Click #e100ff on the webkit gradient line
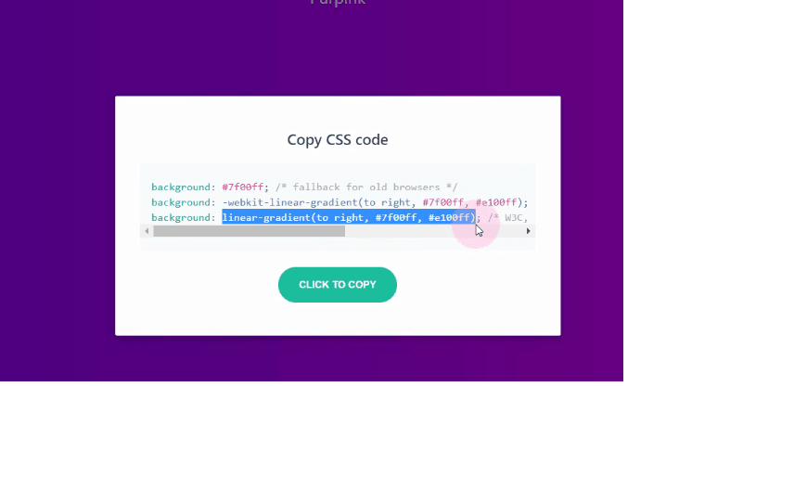 pyautogui.click(x=496, y=202)
